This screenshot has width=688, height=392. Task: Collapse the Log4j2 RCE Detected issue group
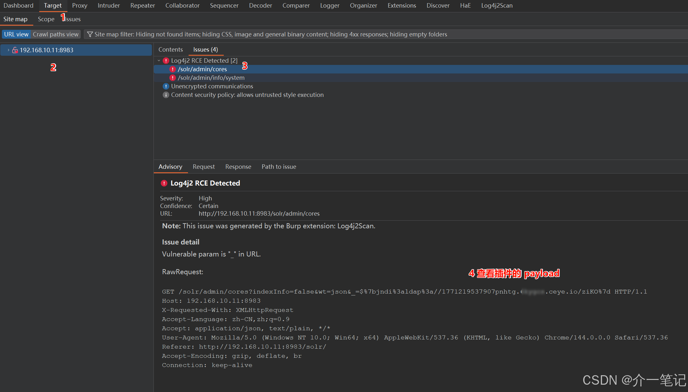[159, 60]
